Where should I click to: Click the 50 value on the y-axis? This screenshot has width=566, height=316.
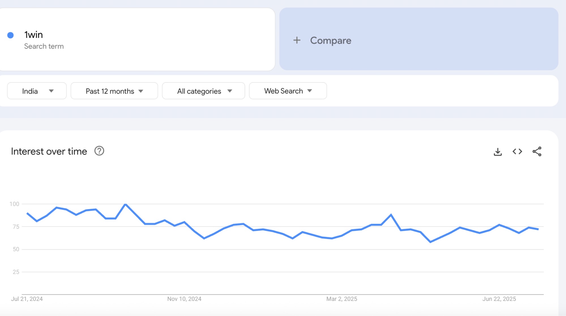[16, 249]
